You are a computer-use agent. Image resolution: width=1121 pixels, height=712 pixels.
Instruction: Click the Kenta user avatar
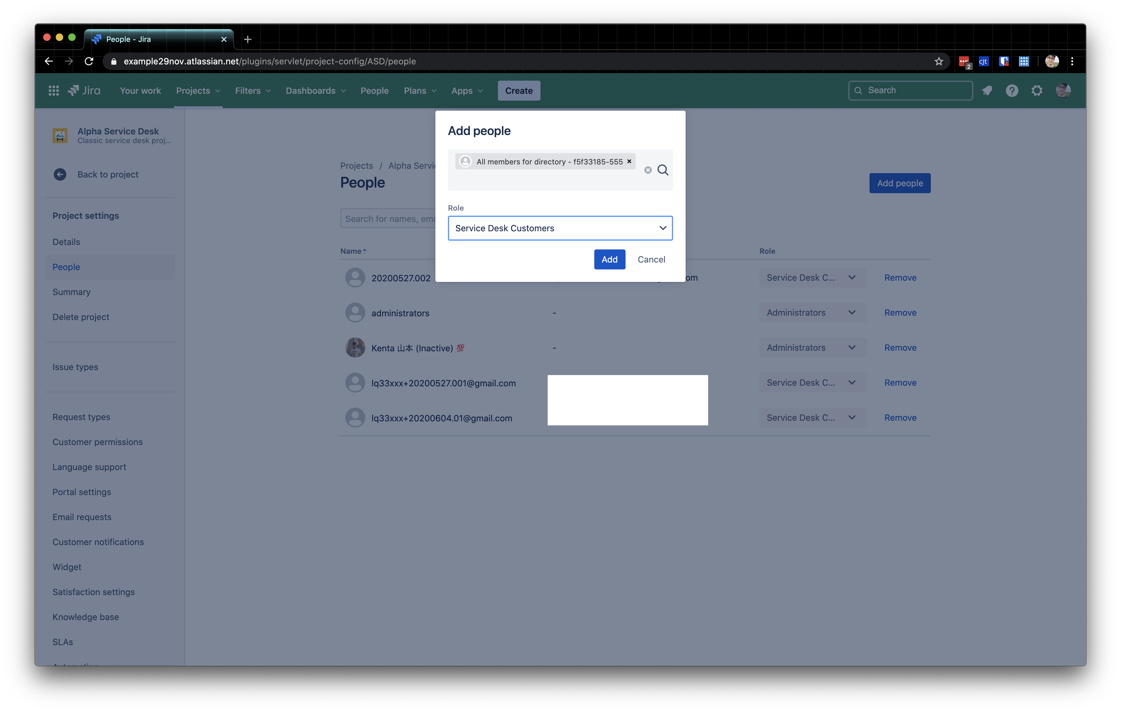click(355, 348)
